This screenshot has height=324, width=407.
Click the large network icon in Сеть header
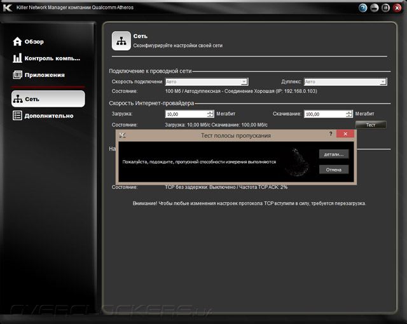121,41
